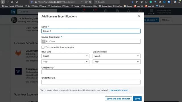Toggle the browser sidebar icon

(x=146, y=2)
